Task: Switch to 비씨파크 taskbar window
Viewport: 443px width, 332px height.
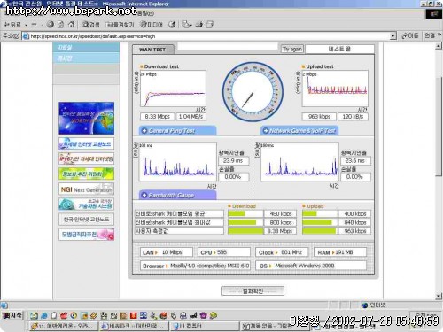Action: tap(134, 326)
